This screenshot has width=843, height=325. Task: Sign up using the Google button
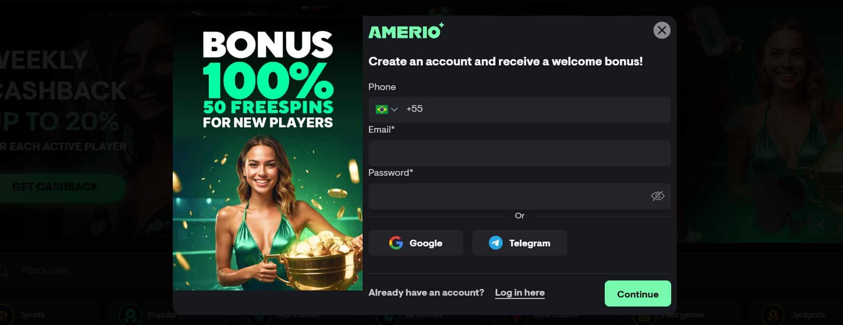416,243
